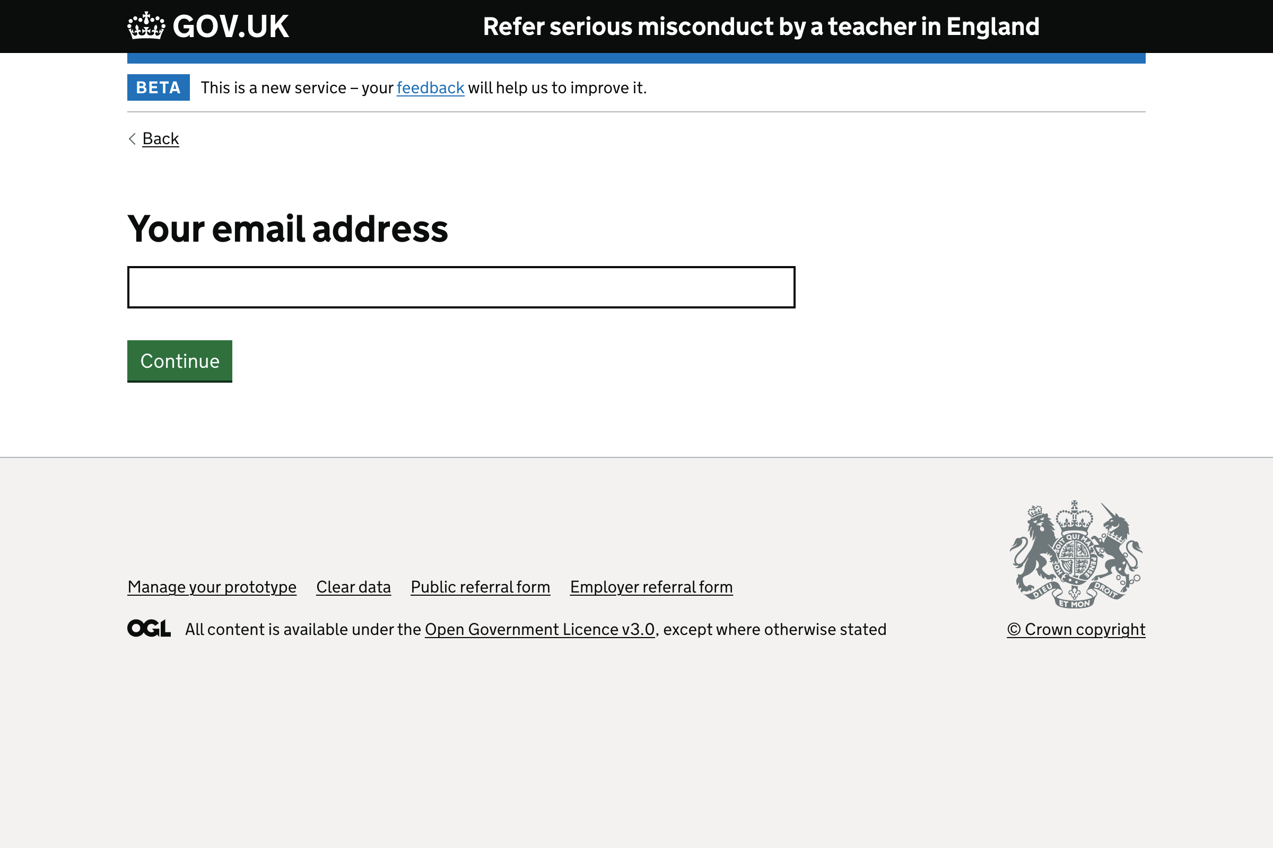Image resolution: width=1273 pixels, height=848 pixels.
Task: Open the feedback link
Action: 430,87
